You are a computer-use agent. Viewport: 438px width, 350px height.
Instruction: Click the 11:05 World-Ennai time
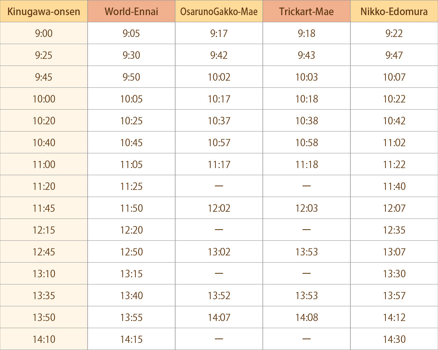(x=131, y=164)
